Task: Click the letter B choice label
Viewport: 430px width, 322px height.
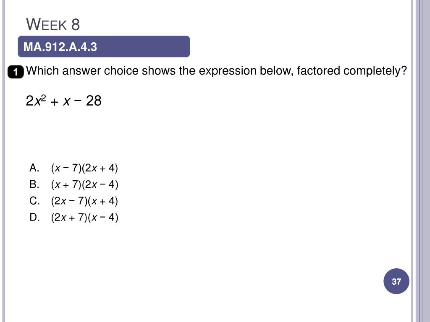Action: click(34, 184)
